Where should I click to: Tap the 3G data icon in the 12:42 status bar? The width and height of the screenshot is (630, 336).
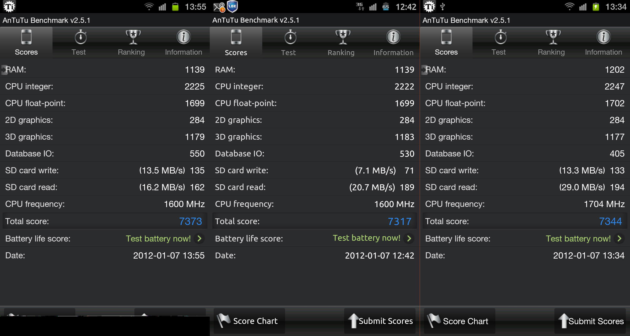click(360, 7)
